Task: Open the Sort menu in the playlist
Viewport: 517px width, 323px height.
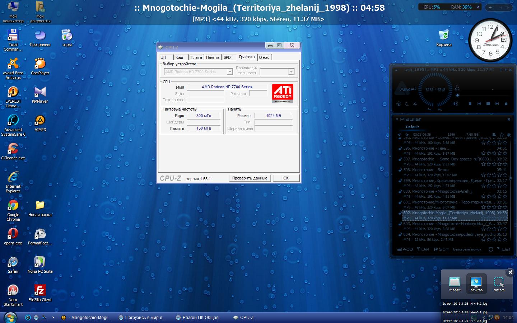Action: (x=441, y=249)
